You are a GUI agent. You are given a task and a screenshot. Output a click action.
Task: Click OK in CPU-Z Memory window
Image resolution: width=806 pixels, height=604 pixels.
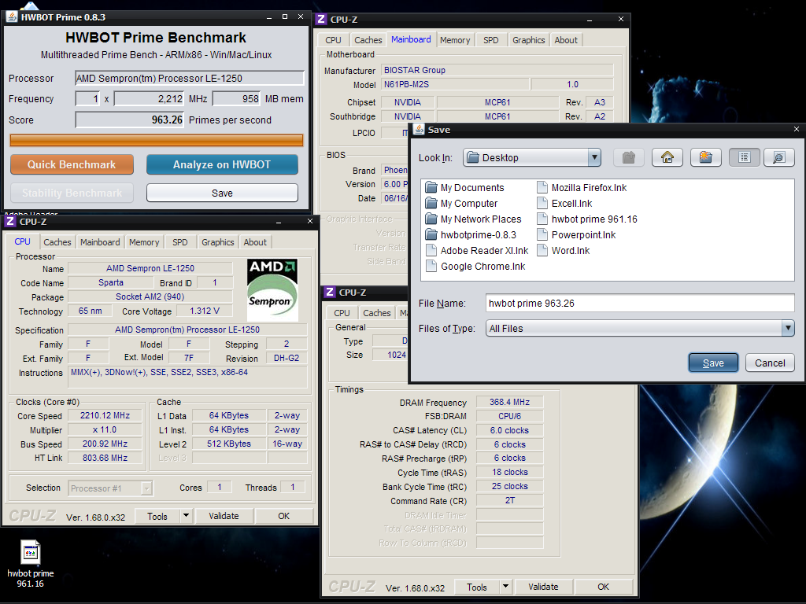[x=604, y=587]
